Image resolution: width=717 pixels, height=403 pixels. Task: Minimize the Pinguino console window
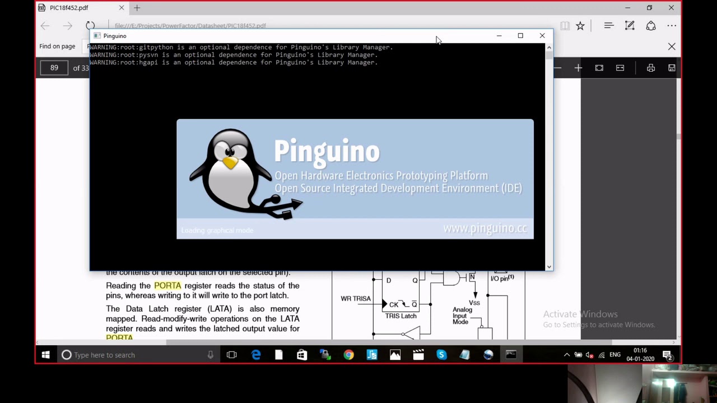pyautogui.click(x=499, y=36)
